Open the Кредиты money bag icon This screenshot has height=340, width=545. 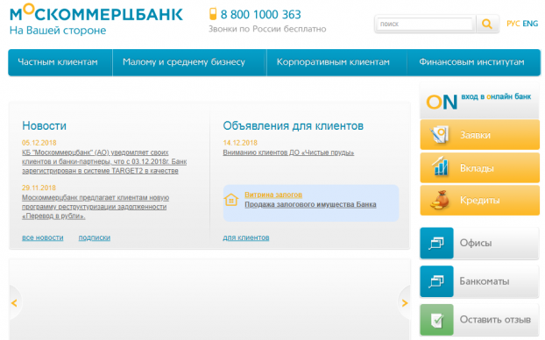tap(439, 200)
